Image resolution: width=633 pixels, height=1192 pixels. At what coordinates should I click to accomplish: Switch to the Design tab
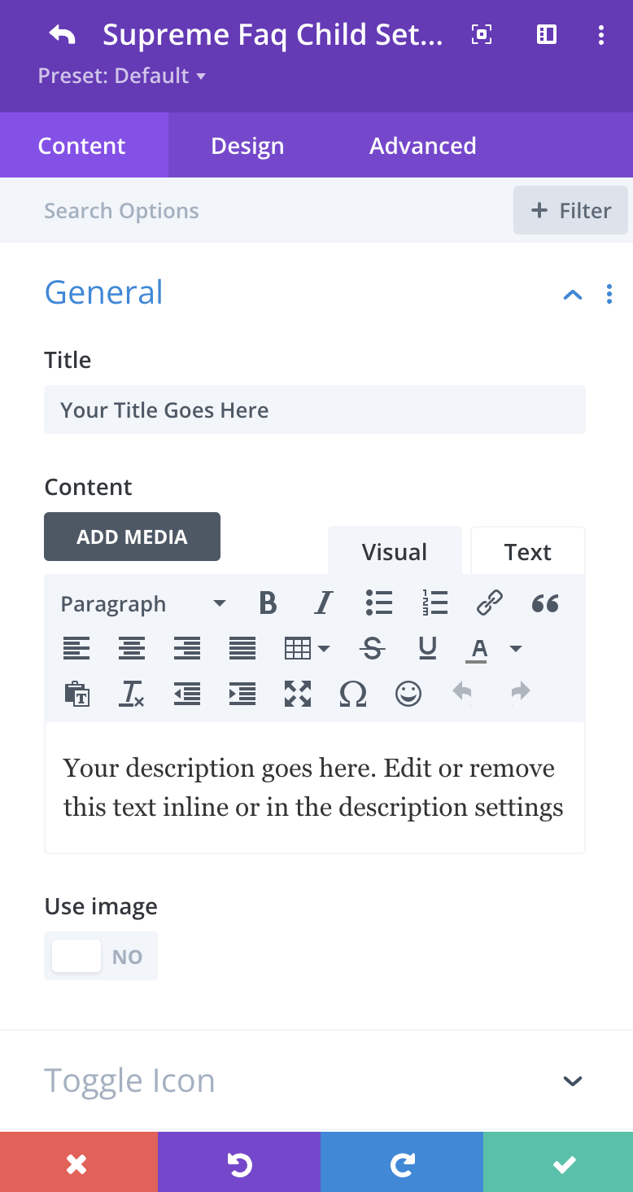tap(247, 145)
